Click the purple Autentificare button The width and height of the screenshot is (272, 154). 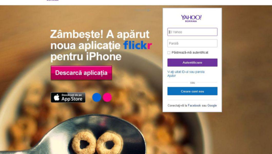192,62
